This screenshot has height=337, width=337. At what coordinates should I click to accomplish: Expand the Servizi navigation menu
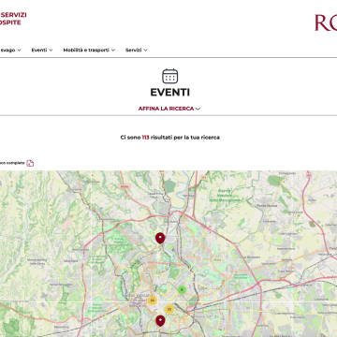(137, 50)
